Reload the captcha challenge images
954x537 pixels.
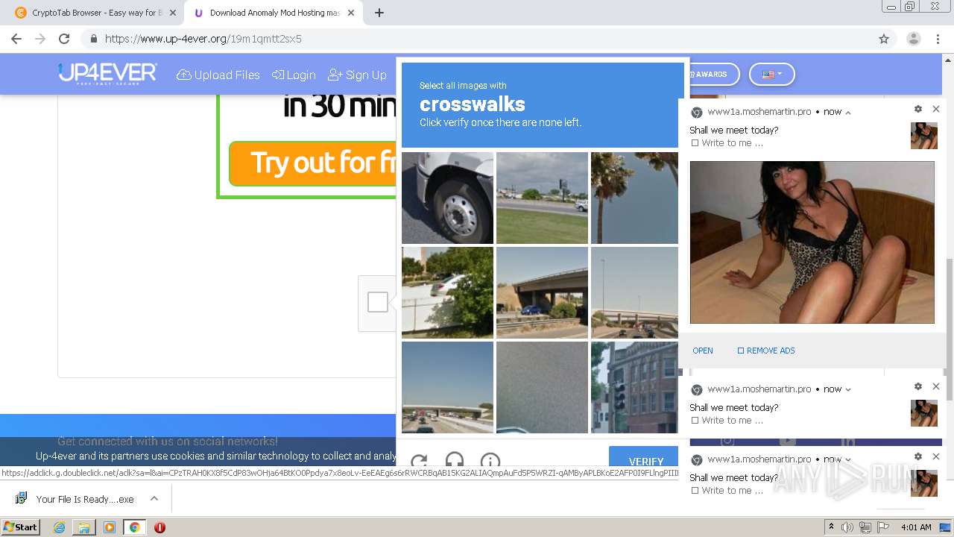point(419,460)
